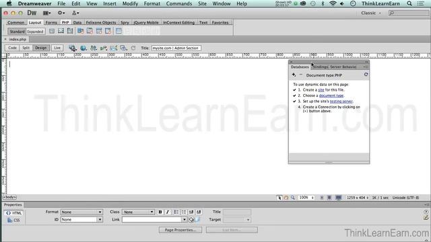Insert a Div Tag from Layout bar
The height and width of the screenshot is (242, 431).
pyautogui.click(x=52, y=32)
